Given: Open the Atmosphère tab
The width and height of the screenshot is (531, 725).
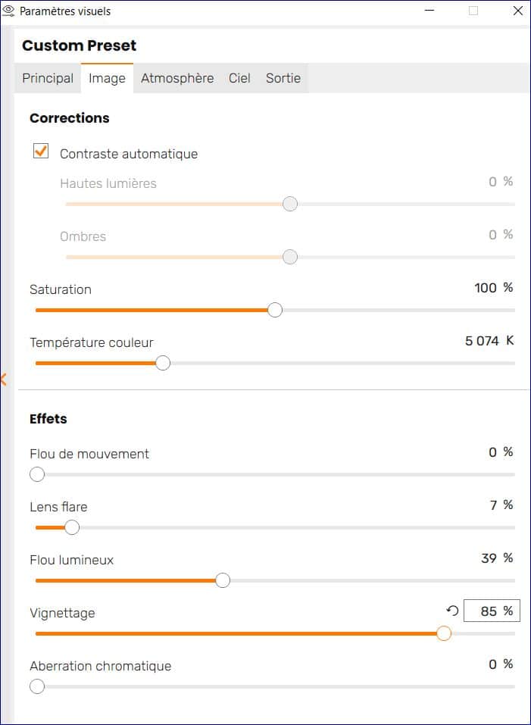Looking at the screenshot, I should pyautogui.click(x=177, y=78).
